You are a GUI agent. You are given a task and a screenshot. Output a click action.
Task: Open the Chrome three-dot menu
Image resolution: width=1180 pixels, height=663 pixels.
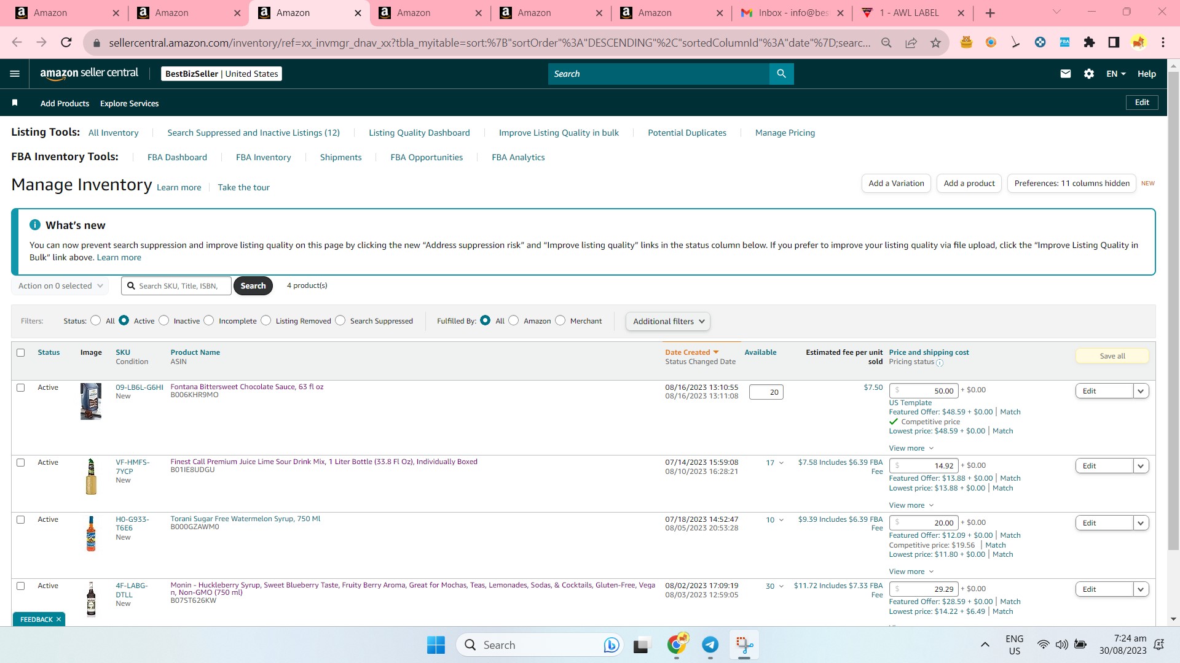click(x=1163, y=42)
